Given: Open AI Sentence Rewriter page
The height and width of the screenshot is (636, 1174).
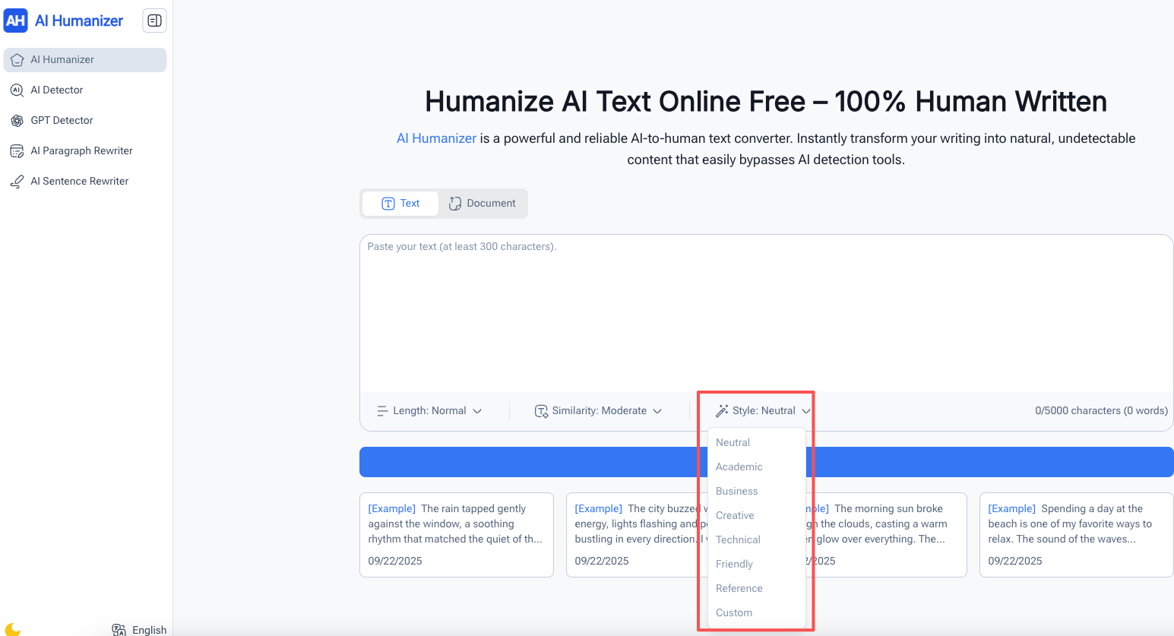Looking at the screenshot, I should (x=85, y=182).
